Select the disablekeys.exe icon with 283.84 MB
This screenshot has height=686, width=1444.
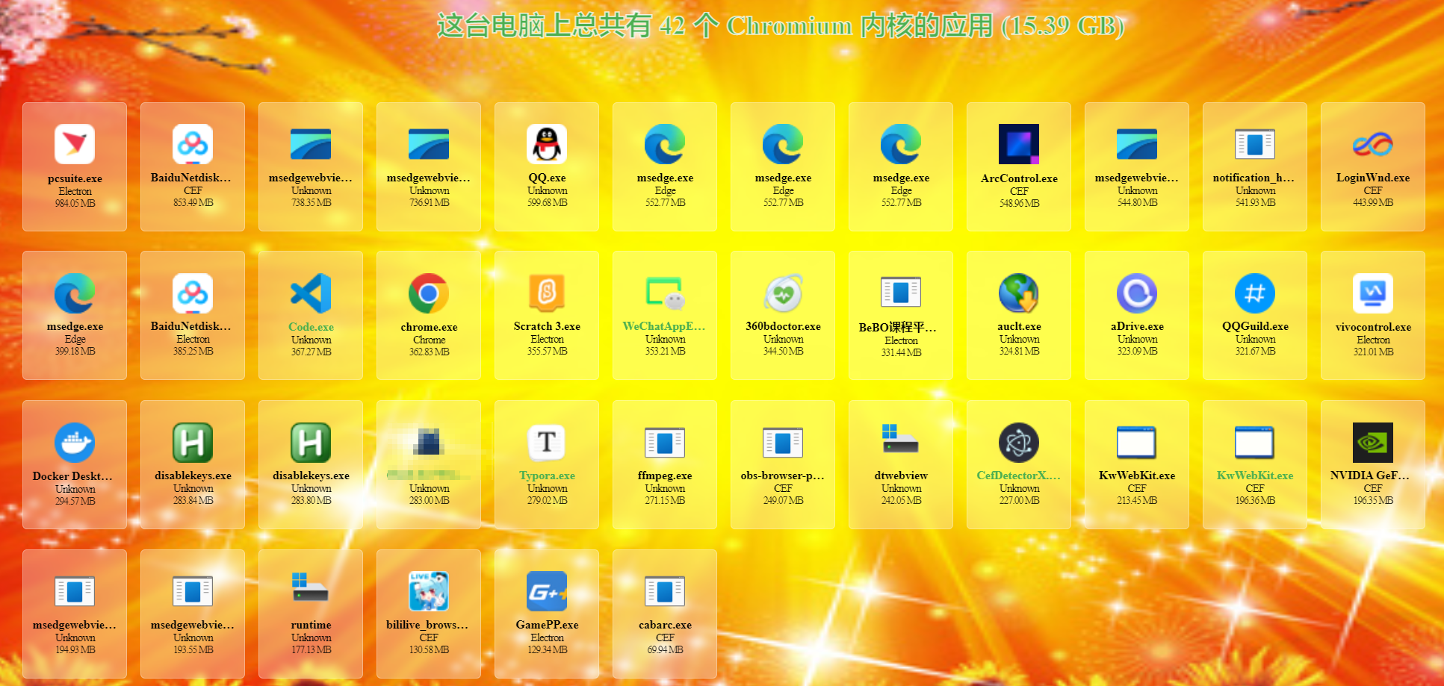click(x=193, y=443)
